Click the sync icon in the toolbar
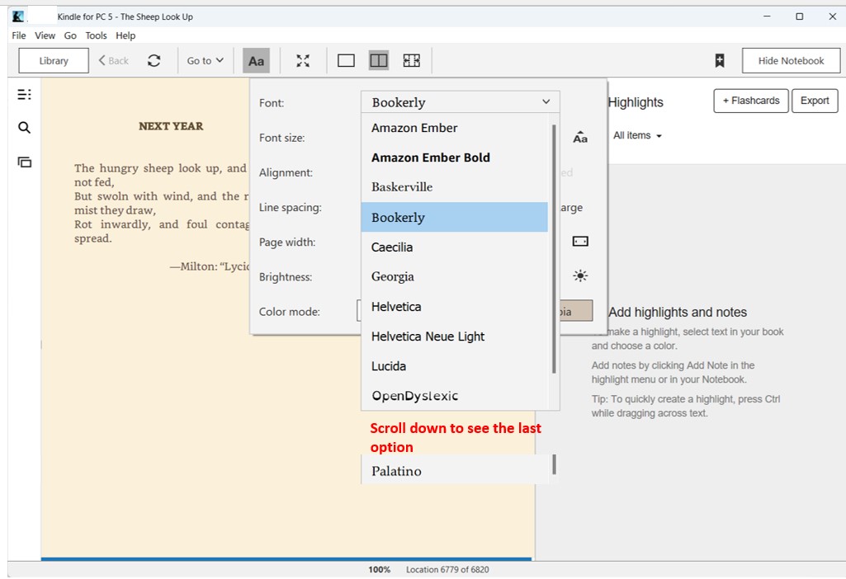This screenshot has width=846, height=579. pyautogui.click(x=155, y=59)
